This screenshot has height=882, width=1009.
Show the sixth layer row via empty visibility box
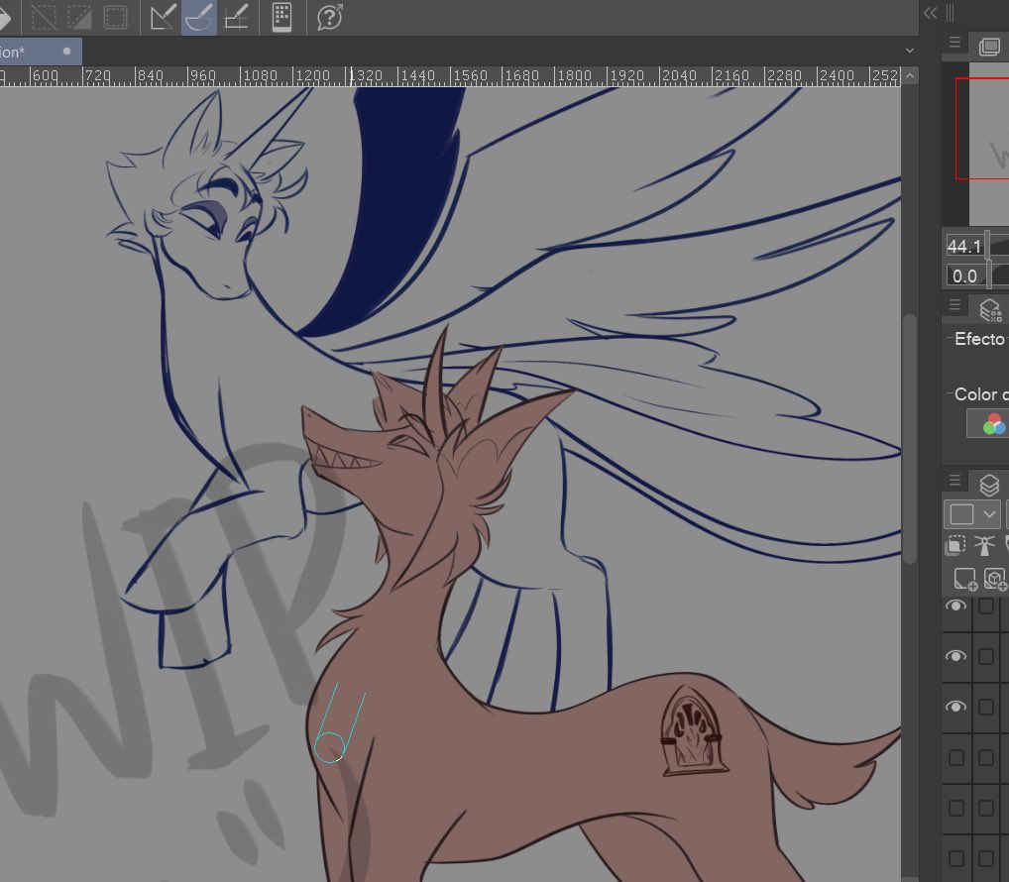(x=956, y=858)
